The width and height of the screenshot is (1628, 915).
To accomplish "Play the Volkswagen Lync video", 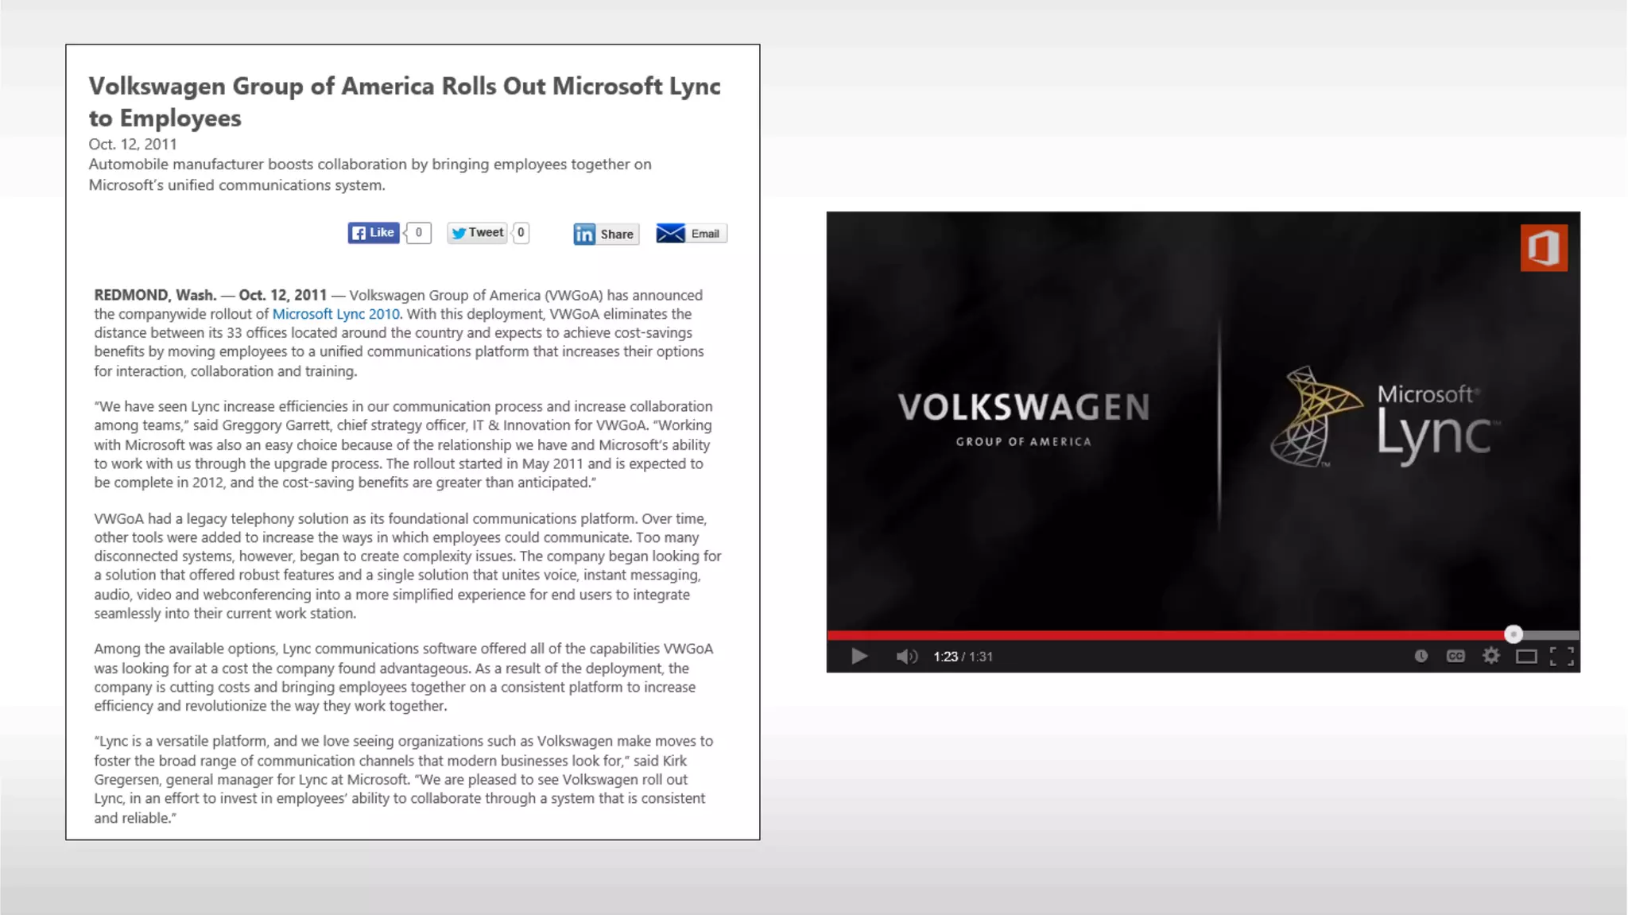I will tap(859, 657).
